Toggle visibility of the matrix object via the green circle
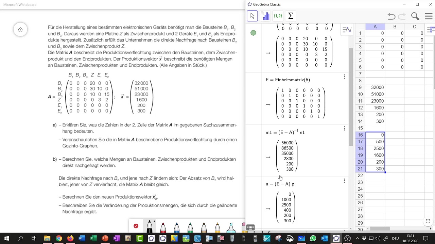 [253, 33]
